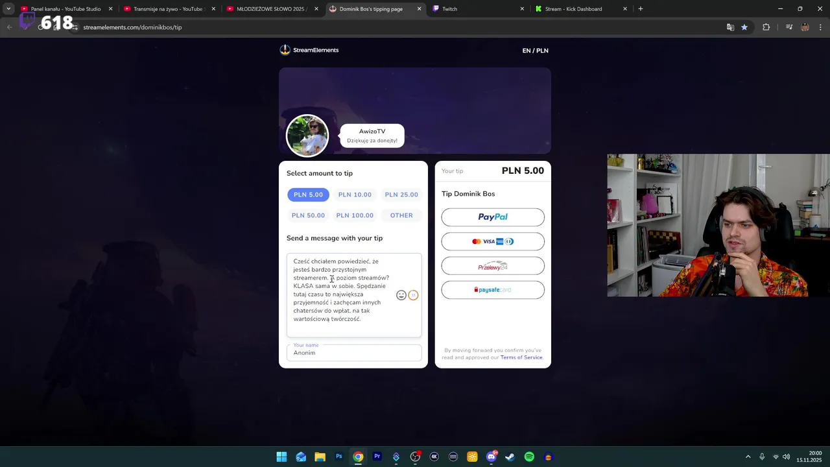Screen dimensions: 830x467
Task: Open Photoshop from the taskbar
Action: (x=339, y=457)
